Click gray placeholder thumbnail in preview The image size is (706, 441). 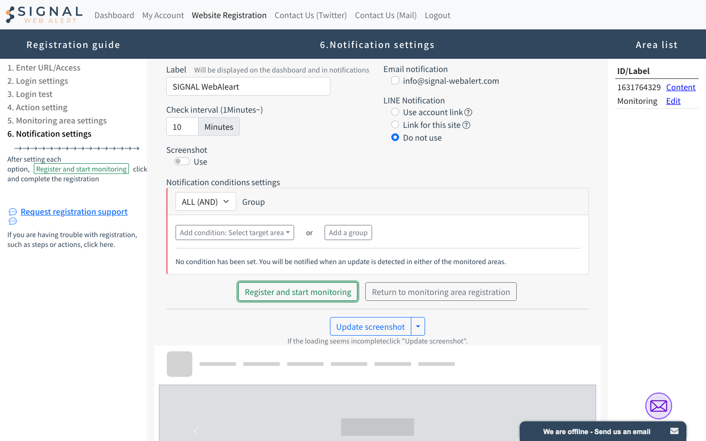point(179,364)
